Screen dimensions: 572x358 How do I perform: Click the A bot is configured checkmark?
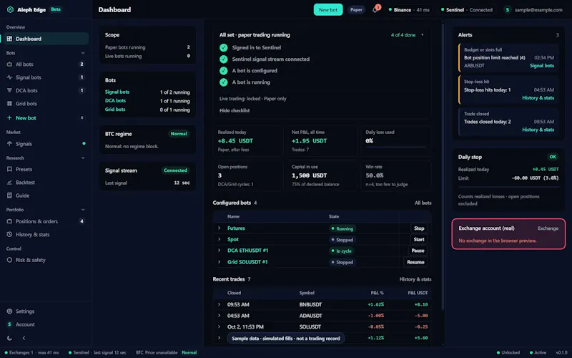[x=224, y=71]
